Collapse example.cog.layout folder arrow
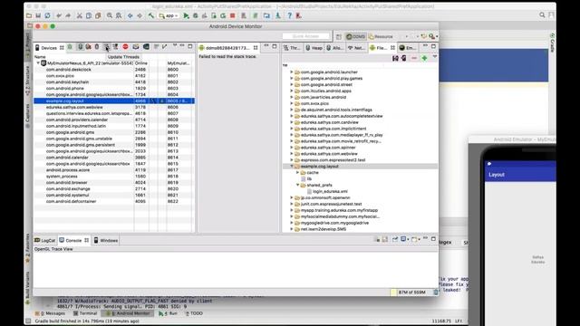This screenshot has width=580, height=326. [292, 167]
